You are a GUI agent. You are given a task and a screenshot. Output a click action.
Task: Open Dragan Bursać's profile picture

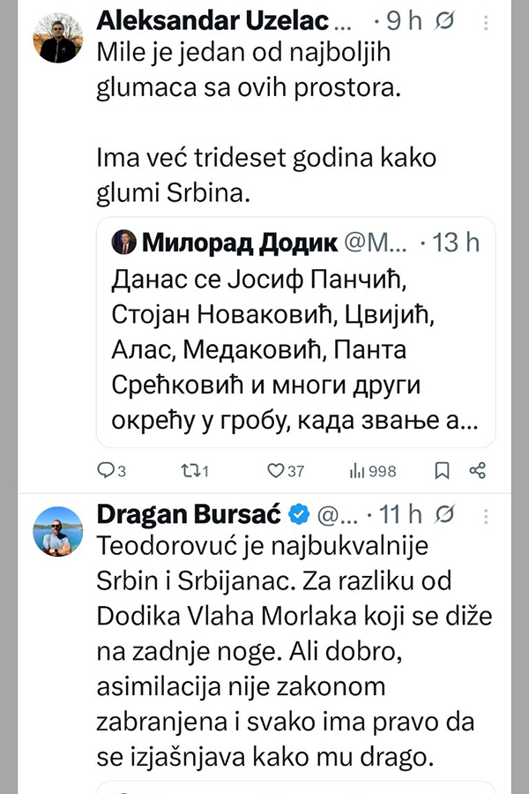tap(57, 531)
